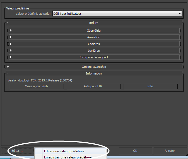The height and width of the screenshot is (159, 188).
Task: Collapse the Inclure rollout
Action: point(94,23)
